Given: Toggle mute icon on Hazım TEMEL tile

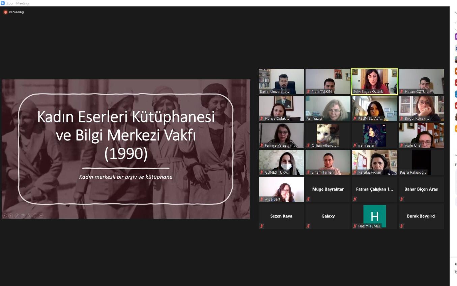Looking at the screenshot, I should pos(355,226).
